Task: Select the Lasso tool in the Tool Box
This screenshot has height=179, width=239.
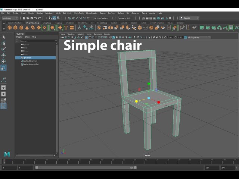Action: (x=4, y=43)
